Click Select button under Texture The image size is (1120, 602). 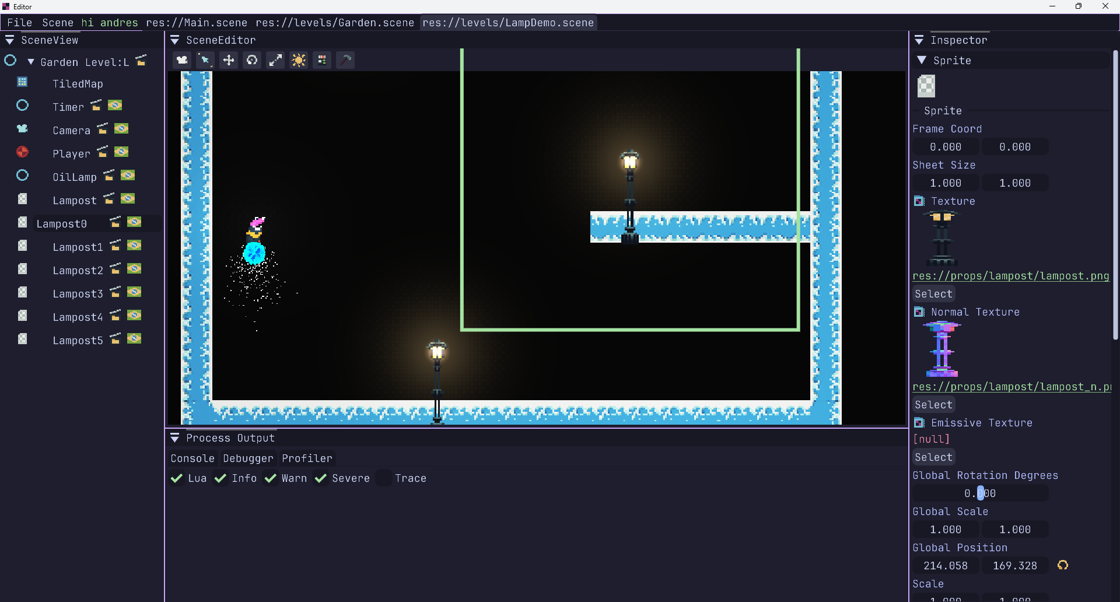(933, 294)
